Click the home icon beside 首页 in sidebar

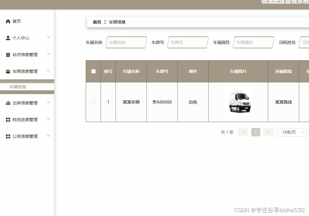pyautogui.click(x=8, y=21)
